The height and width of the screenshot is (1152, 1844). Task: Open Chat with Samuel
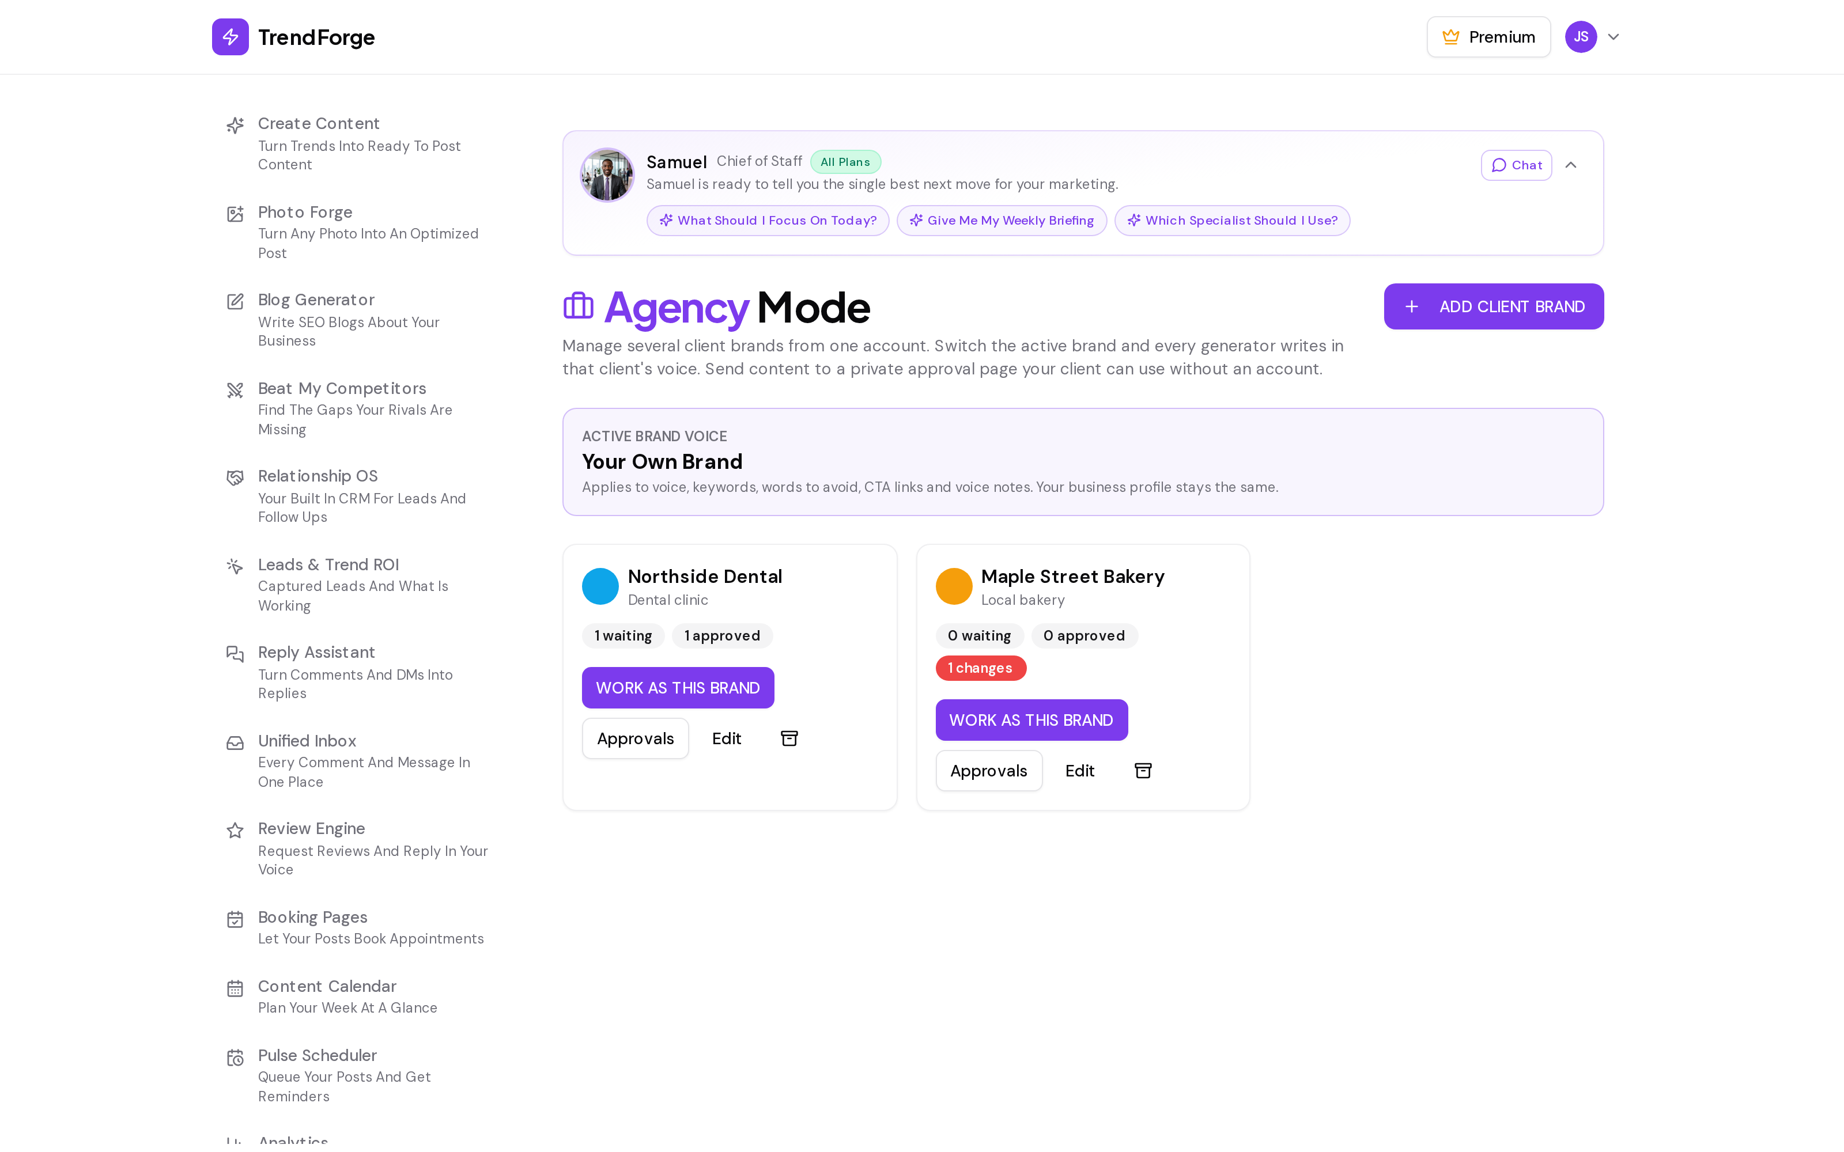(x=1516, y=165)
